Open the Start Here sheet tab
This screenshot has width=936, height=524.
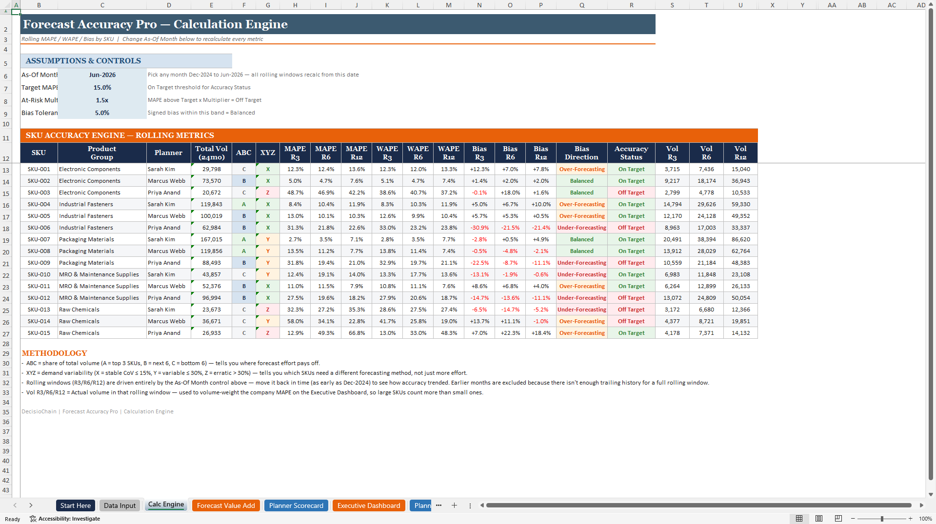[x=76, y=505]
